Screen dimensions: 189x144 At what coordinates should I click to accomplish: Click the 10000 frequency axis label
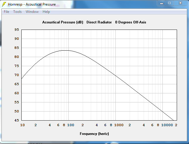(x=167, y=125)
